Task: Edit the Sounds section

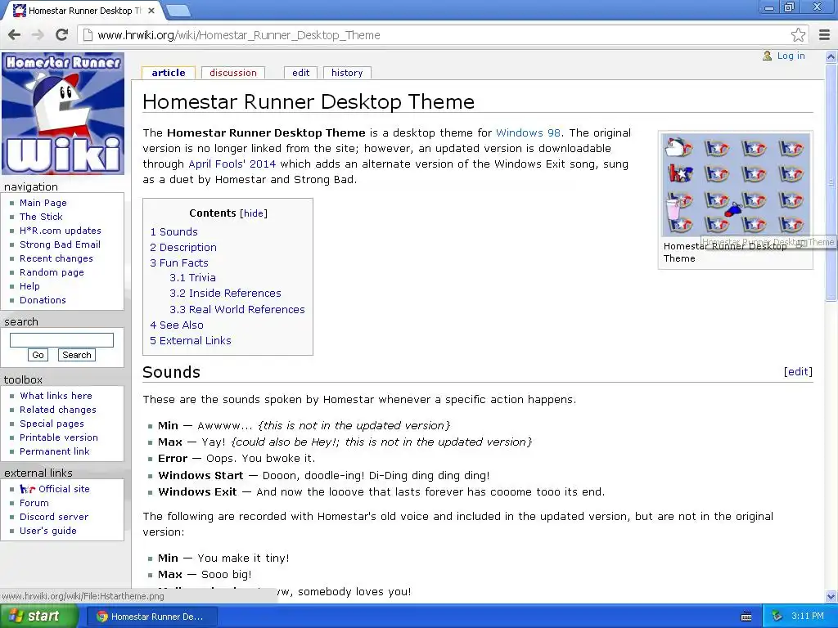Action: 798,372
